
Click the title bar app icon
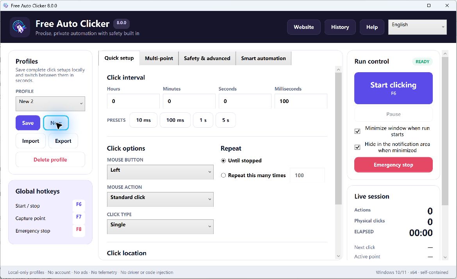coord(5,5)
